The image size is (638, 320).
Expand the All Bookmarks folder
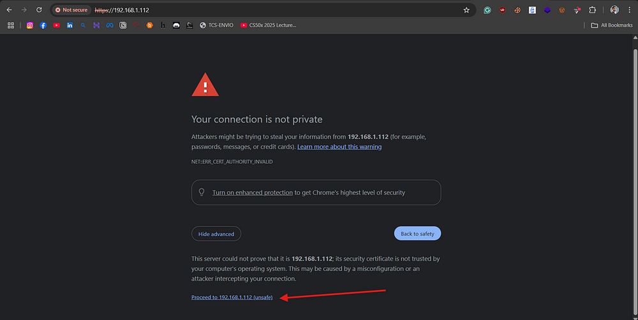click(x=611, y=25)
